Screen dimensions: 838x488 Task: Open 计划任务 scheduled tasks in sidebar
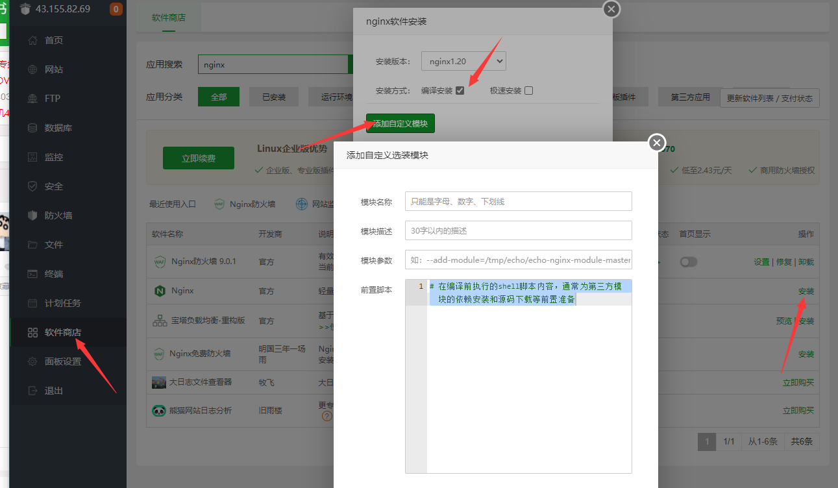62,303
